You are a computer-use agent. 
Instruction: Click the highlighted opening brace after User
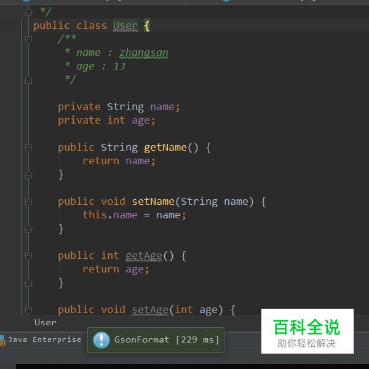click(147, 26)
